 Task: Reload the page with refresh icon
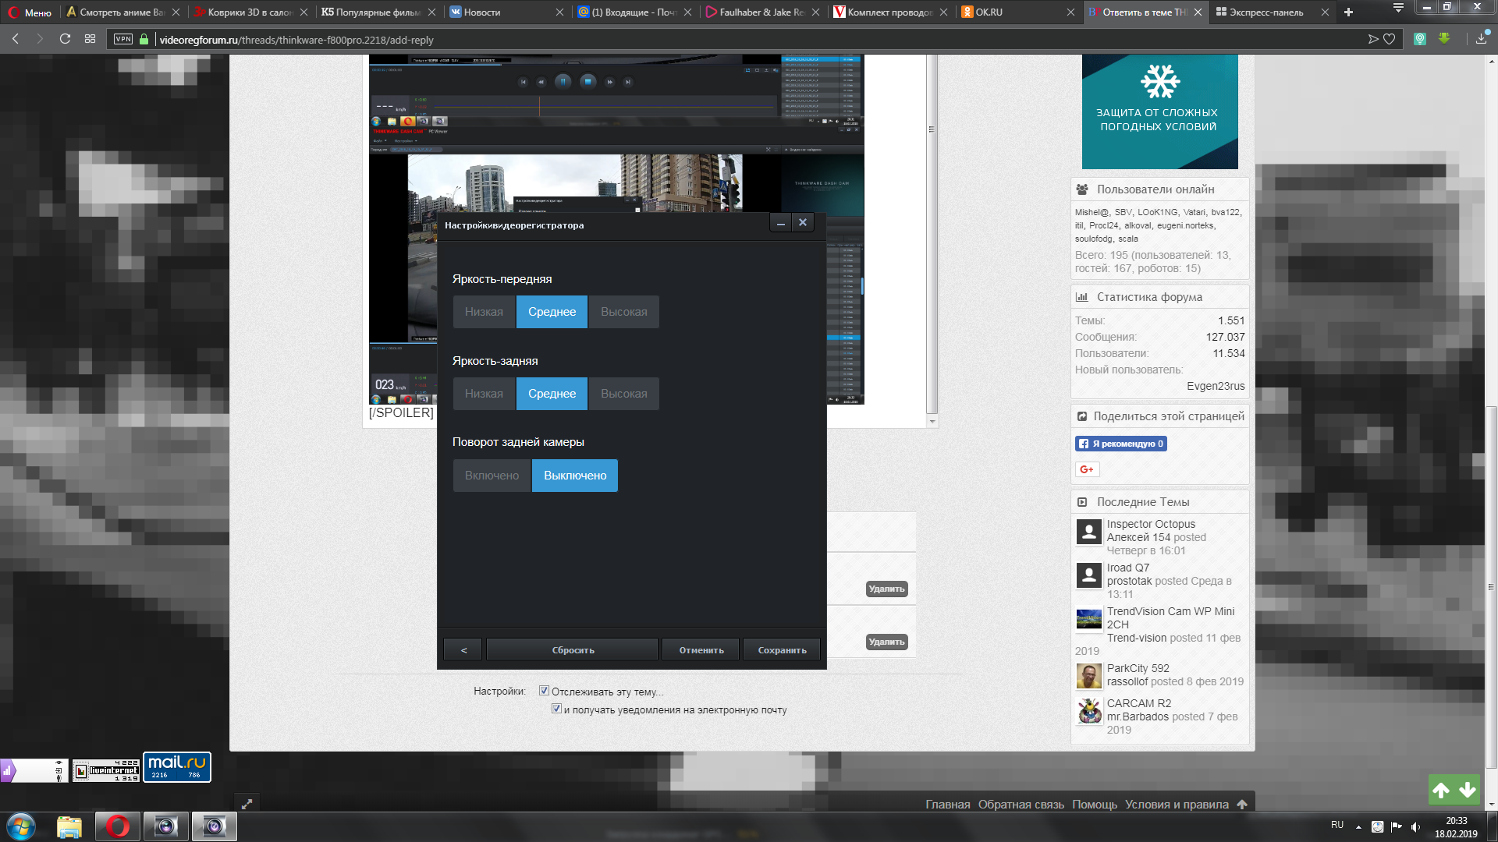pos(65,39)
